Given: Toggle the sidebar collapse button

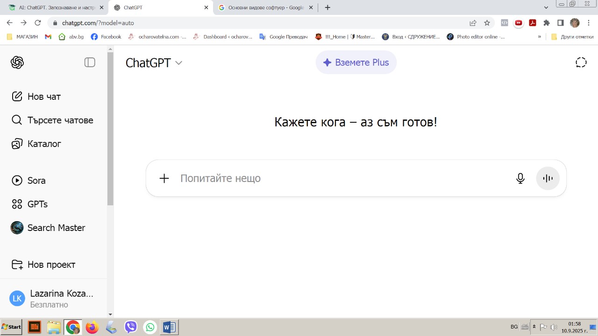Looking at the screenshot, I should [x=90, y=63].
